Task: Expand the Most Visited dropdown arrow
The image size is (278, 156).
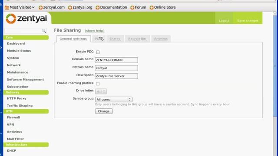Action: (33, 7)
